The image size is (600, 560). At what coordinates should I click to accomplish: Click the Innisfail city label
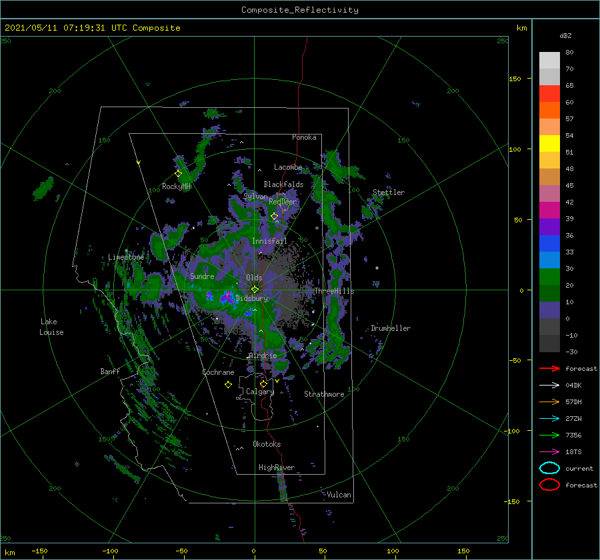tap(269, 241)
